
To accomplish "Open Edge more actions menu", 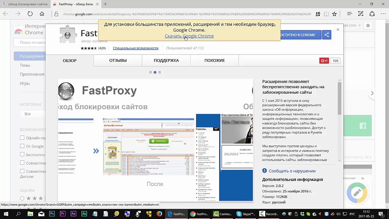I will [383, 14].
